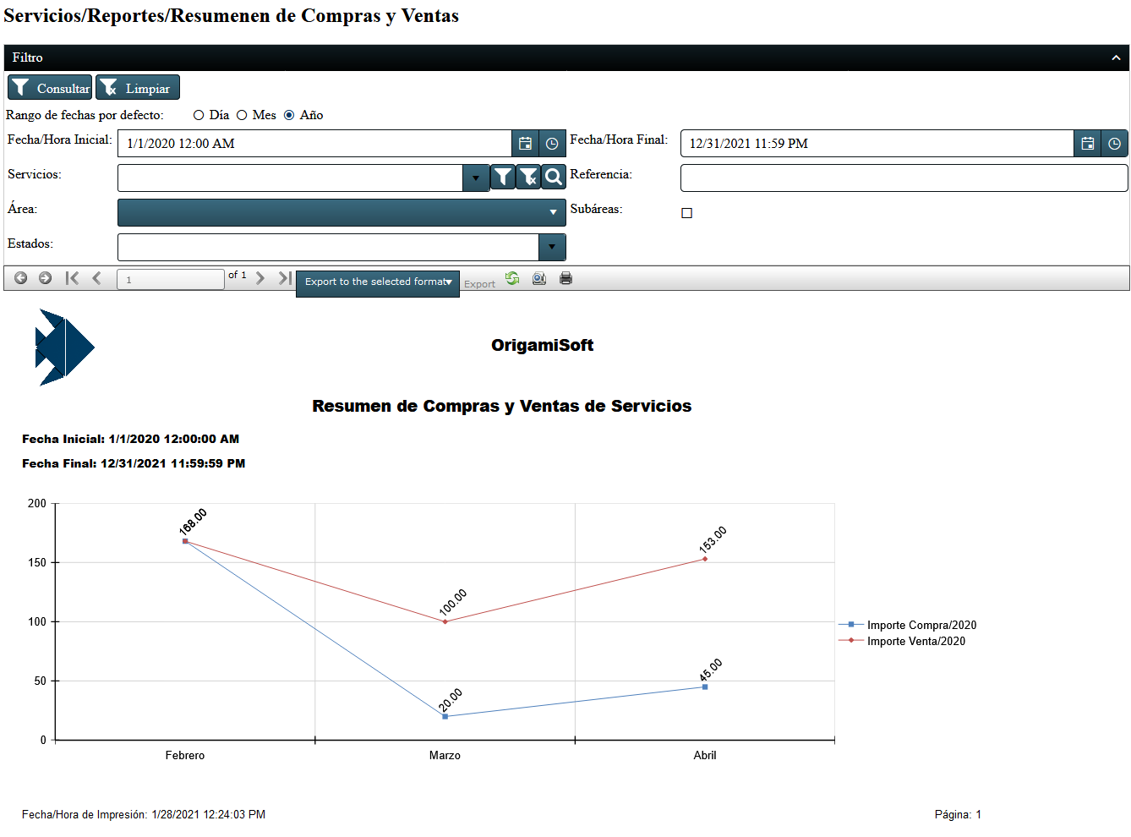Open the Área dropdown
The width and height of the screenshot is (1131, 837).
tap(341, 212)
